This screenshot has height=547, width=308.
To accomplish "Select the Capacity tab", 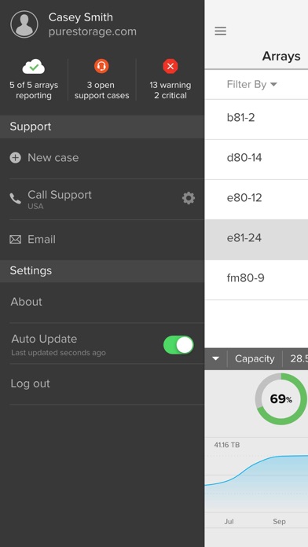I will point(255,358).
